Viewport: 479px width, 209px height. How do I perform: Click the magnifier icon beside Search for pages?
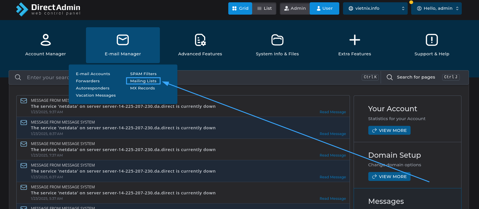(x=390, y=77)
